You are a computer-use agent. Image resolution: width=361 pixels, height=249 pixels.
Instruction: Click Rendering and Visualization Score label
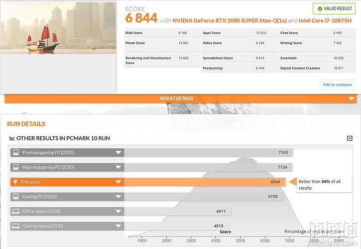click(x=148, y=60)
